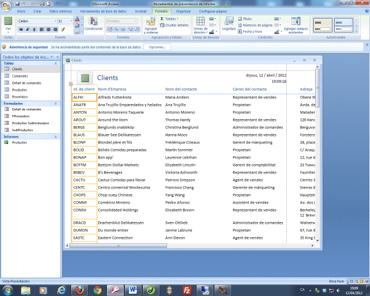
Task: Toggle bold (N) formatting
Action: [x=21, y=29]
